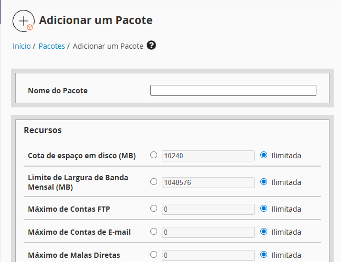Viewport: 341px width, 262px height.
Task: Select Ilimitada radio for Malas Diretas
Action: 263,255
